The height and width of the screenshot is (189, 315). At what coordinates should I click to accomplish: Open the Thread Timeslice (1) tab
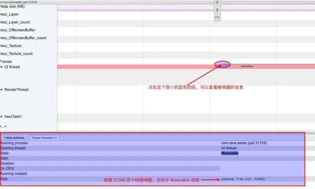point(44,138)
